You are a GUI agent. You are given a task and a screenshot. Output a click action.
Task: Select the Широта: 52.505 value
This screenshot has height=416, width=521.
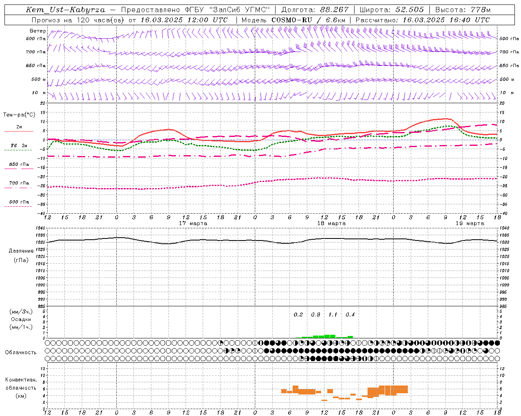(x=392, y=10)
